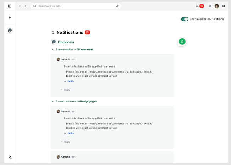Reply to the second horacio comment
The image size is (231, 165).
click(66, 142)
